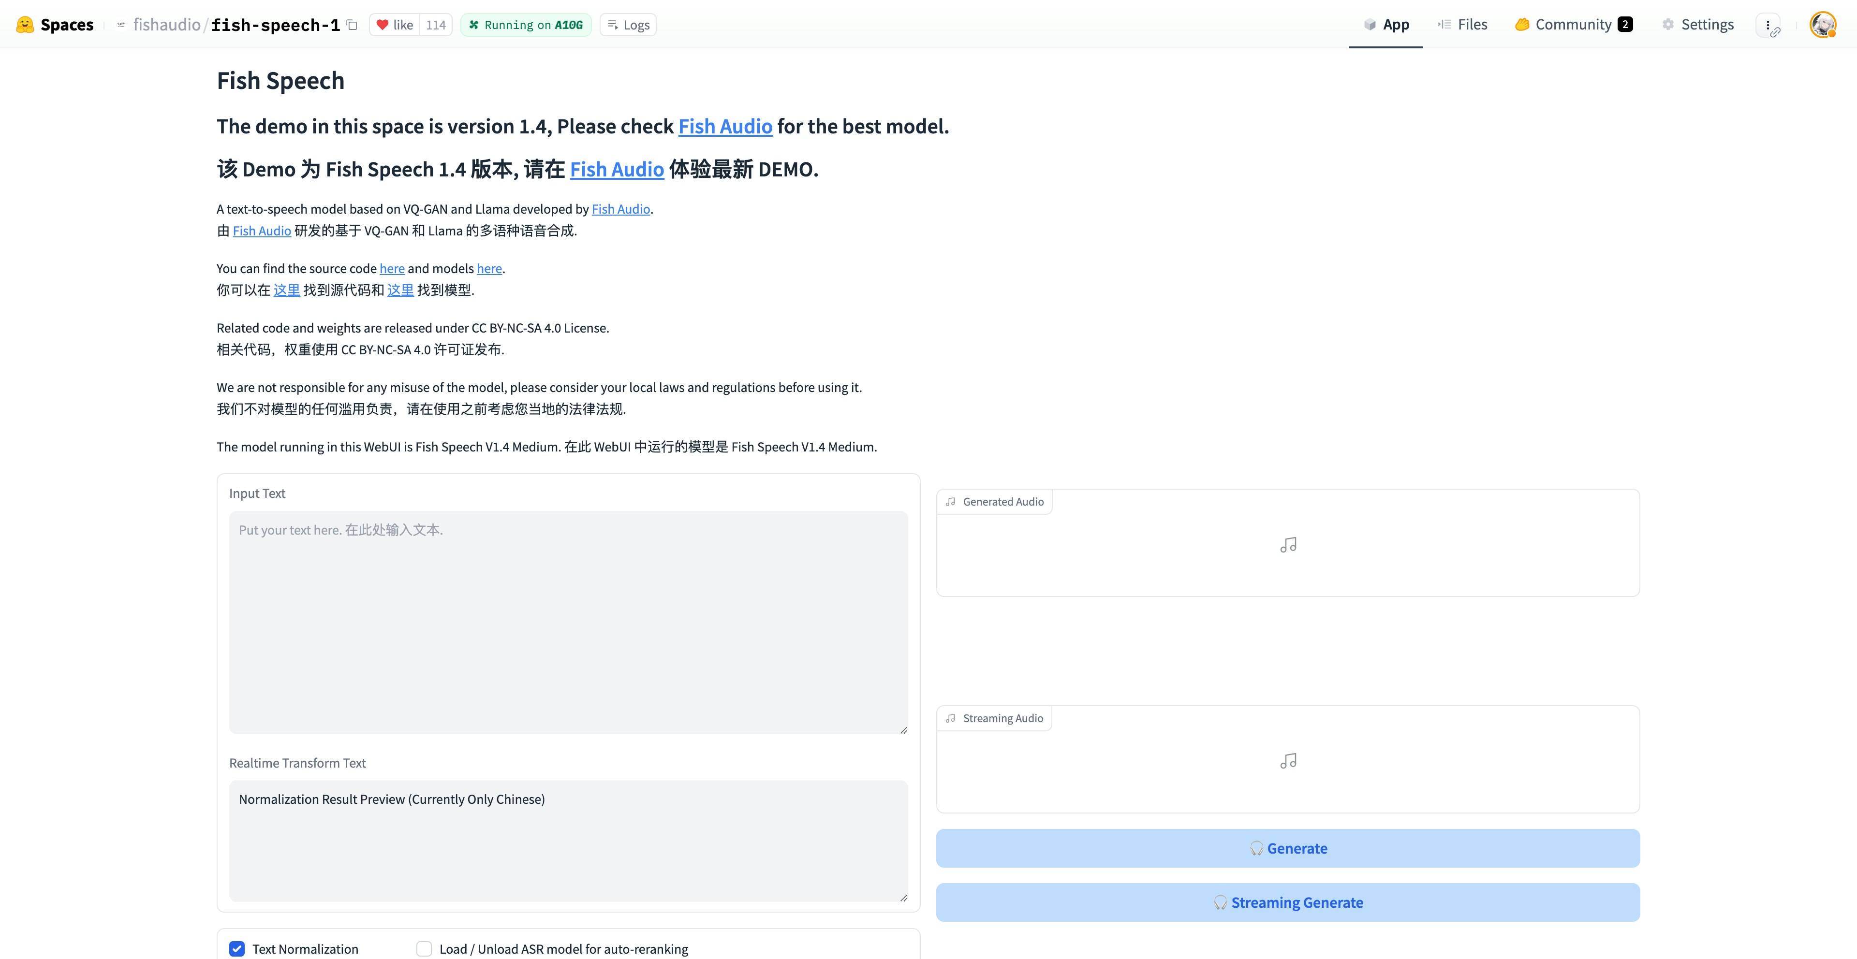Click the Realtime Transform Text preview box
Image resolution: width=1857 pixels, height=959 pixels.
pyautogui.click(x=568, y=841)
